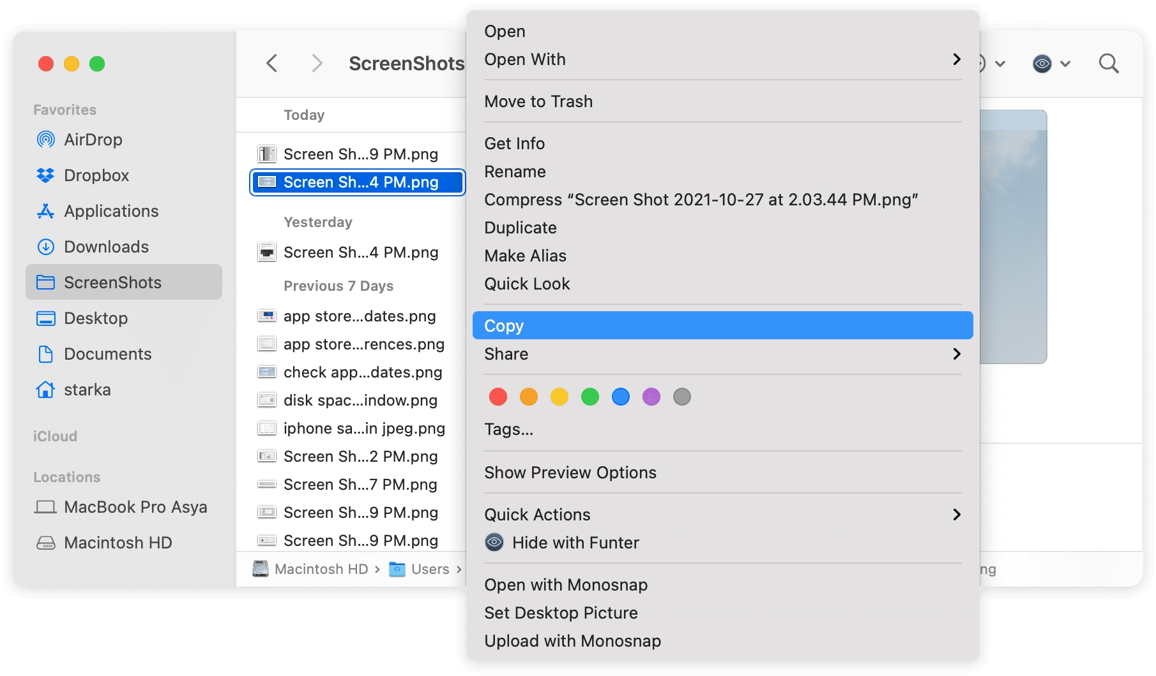Click the Applications sidebar icon
The image size is (1156, 676).
[45, 211]
